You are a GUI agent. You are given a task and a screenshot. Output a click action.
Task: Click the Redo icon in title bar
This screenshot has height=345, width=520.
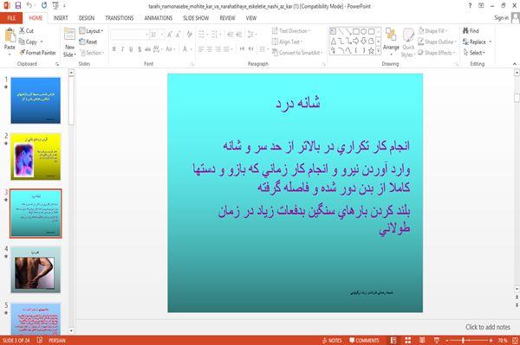[44, 5]
